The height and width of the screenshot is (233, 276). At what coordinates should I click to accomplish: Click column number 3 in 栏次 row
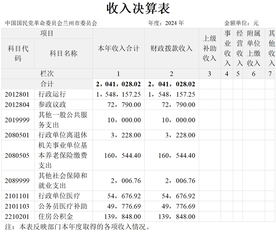tap(209, 74)
